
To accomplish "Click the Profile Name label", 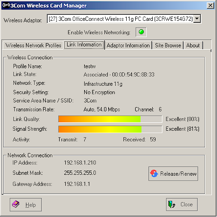I will coord(27,66).
